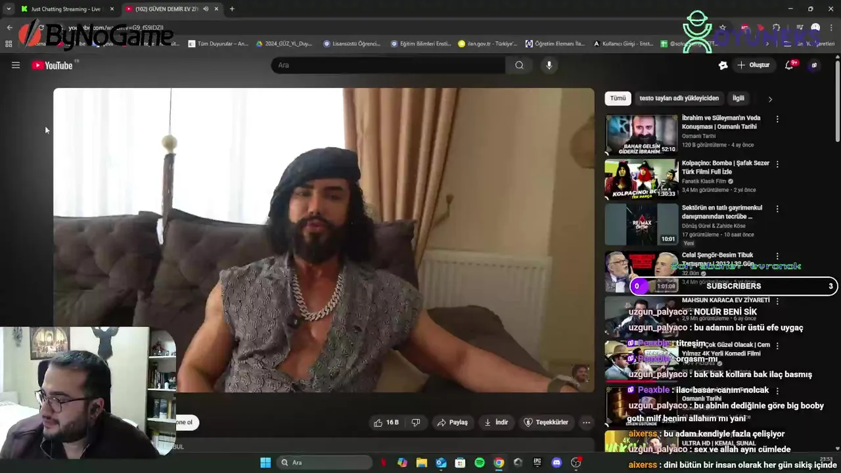Viewport: 841px width, 473px height.
Task: Open the RE/MAX danışman video thumbnail
Action: click(x=641, y=224)
